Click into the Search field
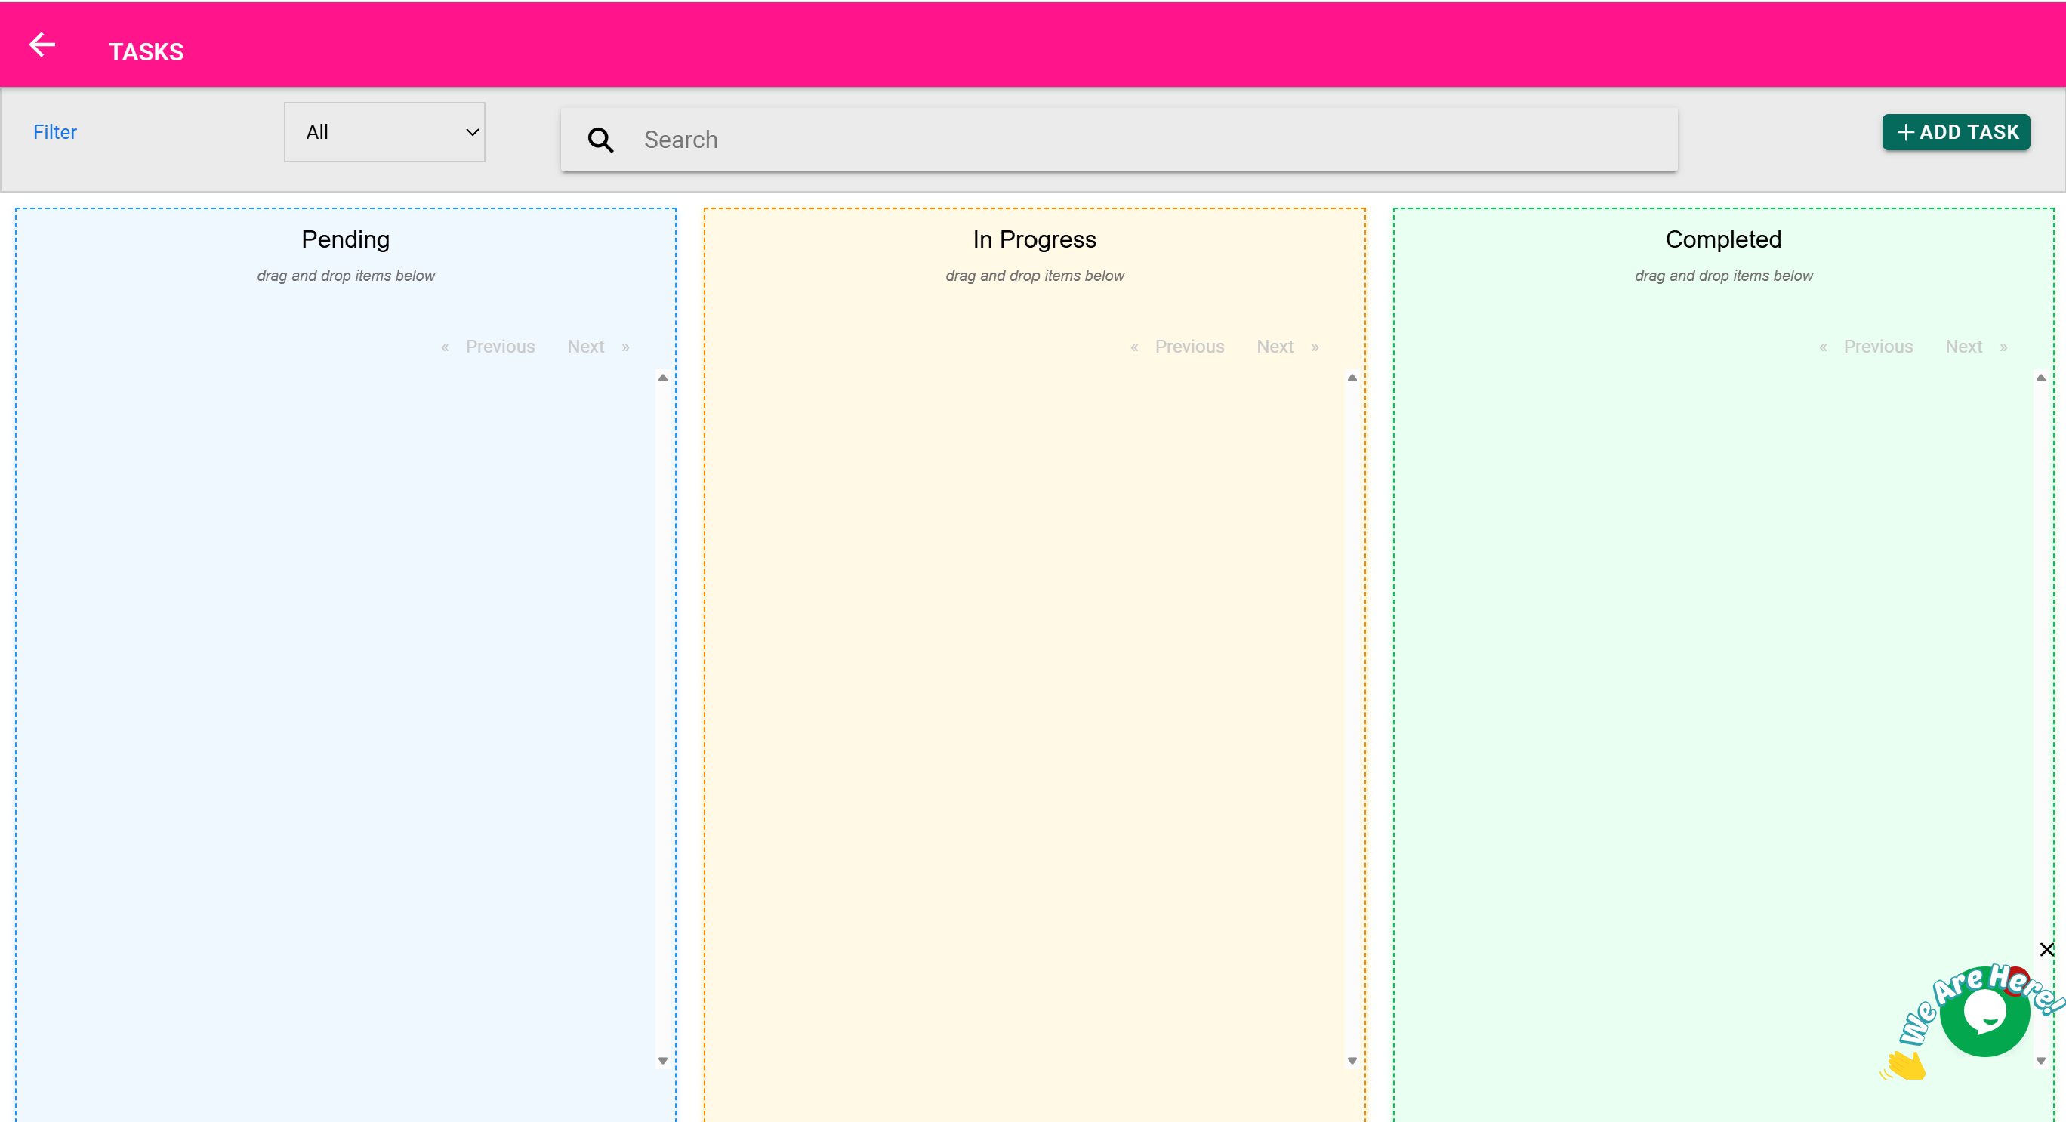Image resolution: width=2066 pixels, height=1122 pixels. (x=1119, y=140)
